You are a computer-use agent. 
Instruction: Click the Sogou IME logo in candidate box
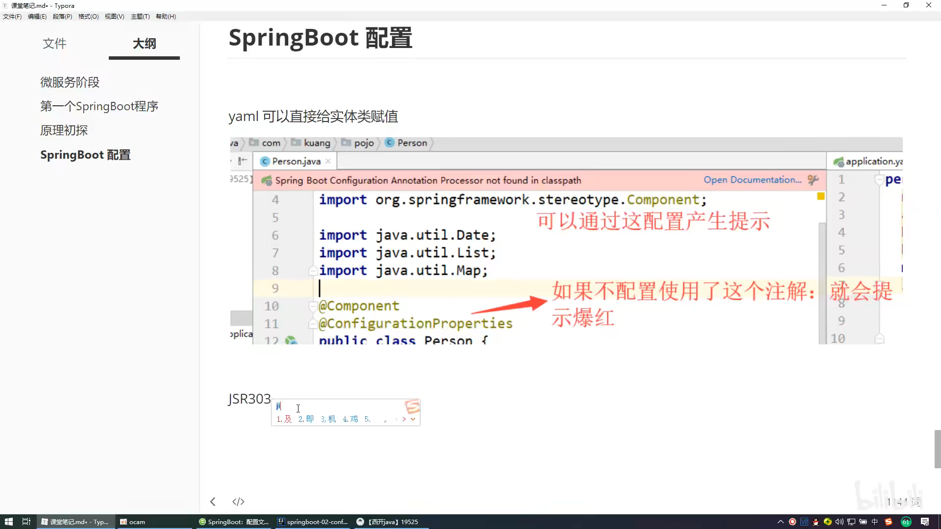(x=412, y=407)
